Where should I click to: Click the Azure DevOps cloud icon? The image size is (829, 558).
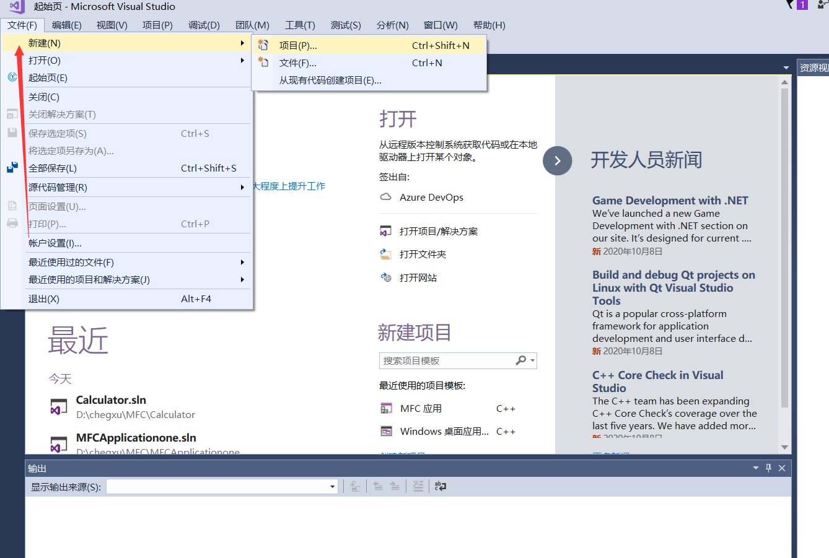pos(385,197)
